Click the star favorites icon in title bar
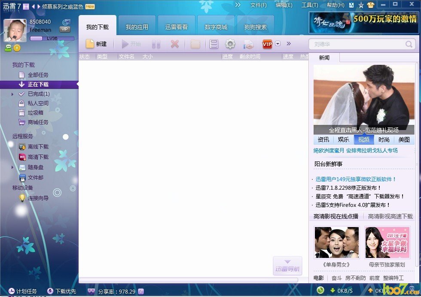This screenshot has height=297, width=421. (361, 5)
